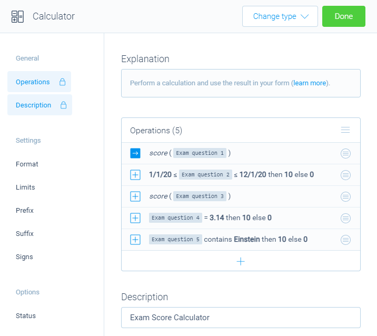Image resolution: width=377 pixels, height=336 pixels.
Task: Click the 3.14 comparison value
Action: (x=217, y=218)
